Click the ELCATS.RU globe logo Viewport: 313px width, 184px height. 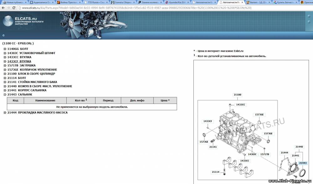tap(8, 21)
